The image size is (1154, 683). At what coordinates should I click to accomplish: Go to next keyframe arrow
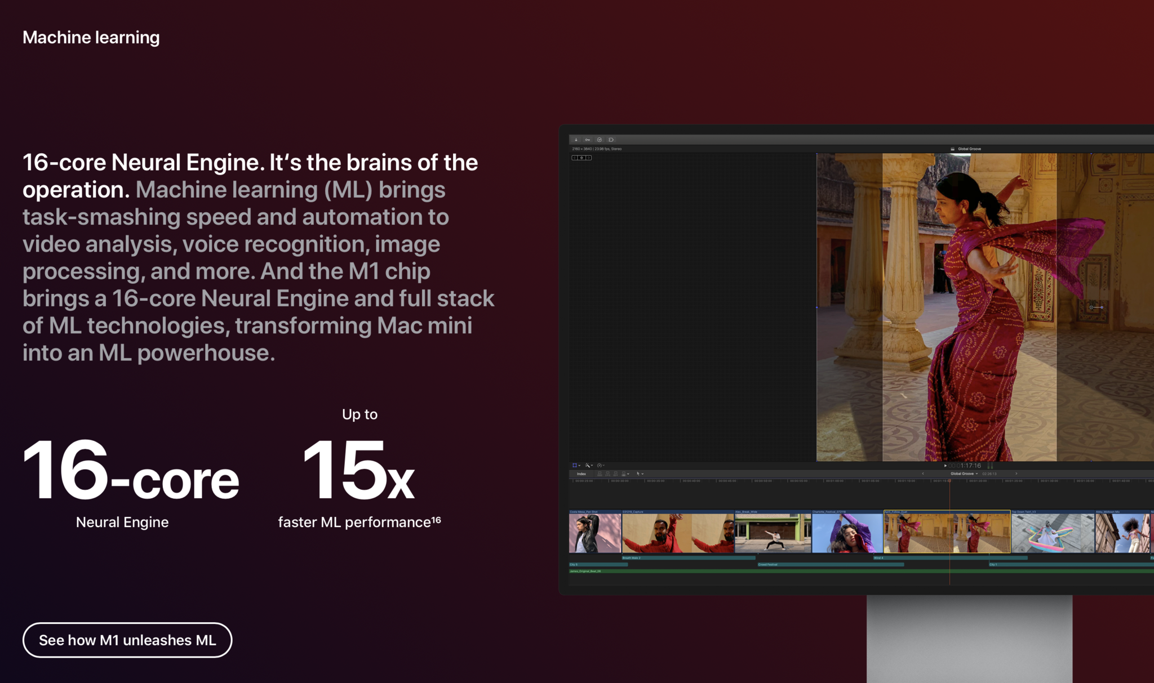click(589, 158)
